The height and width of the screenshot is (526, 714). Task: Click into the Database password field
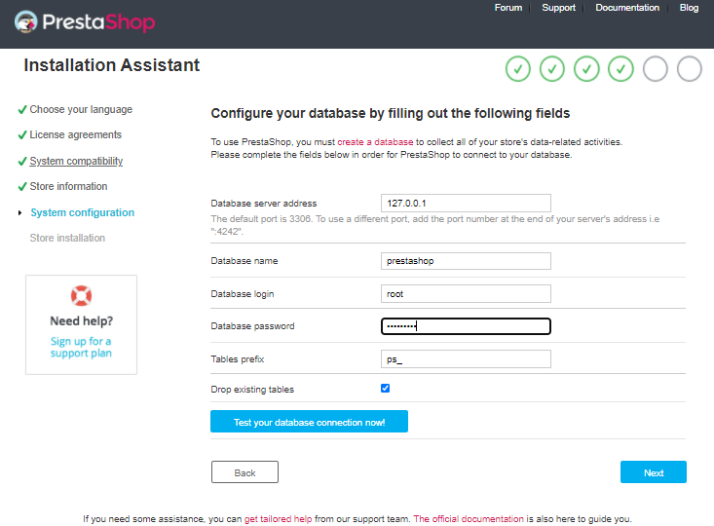(x=466, y=326)
